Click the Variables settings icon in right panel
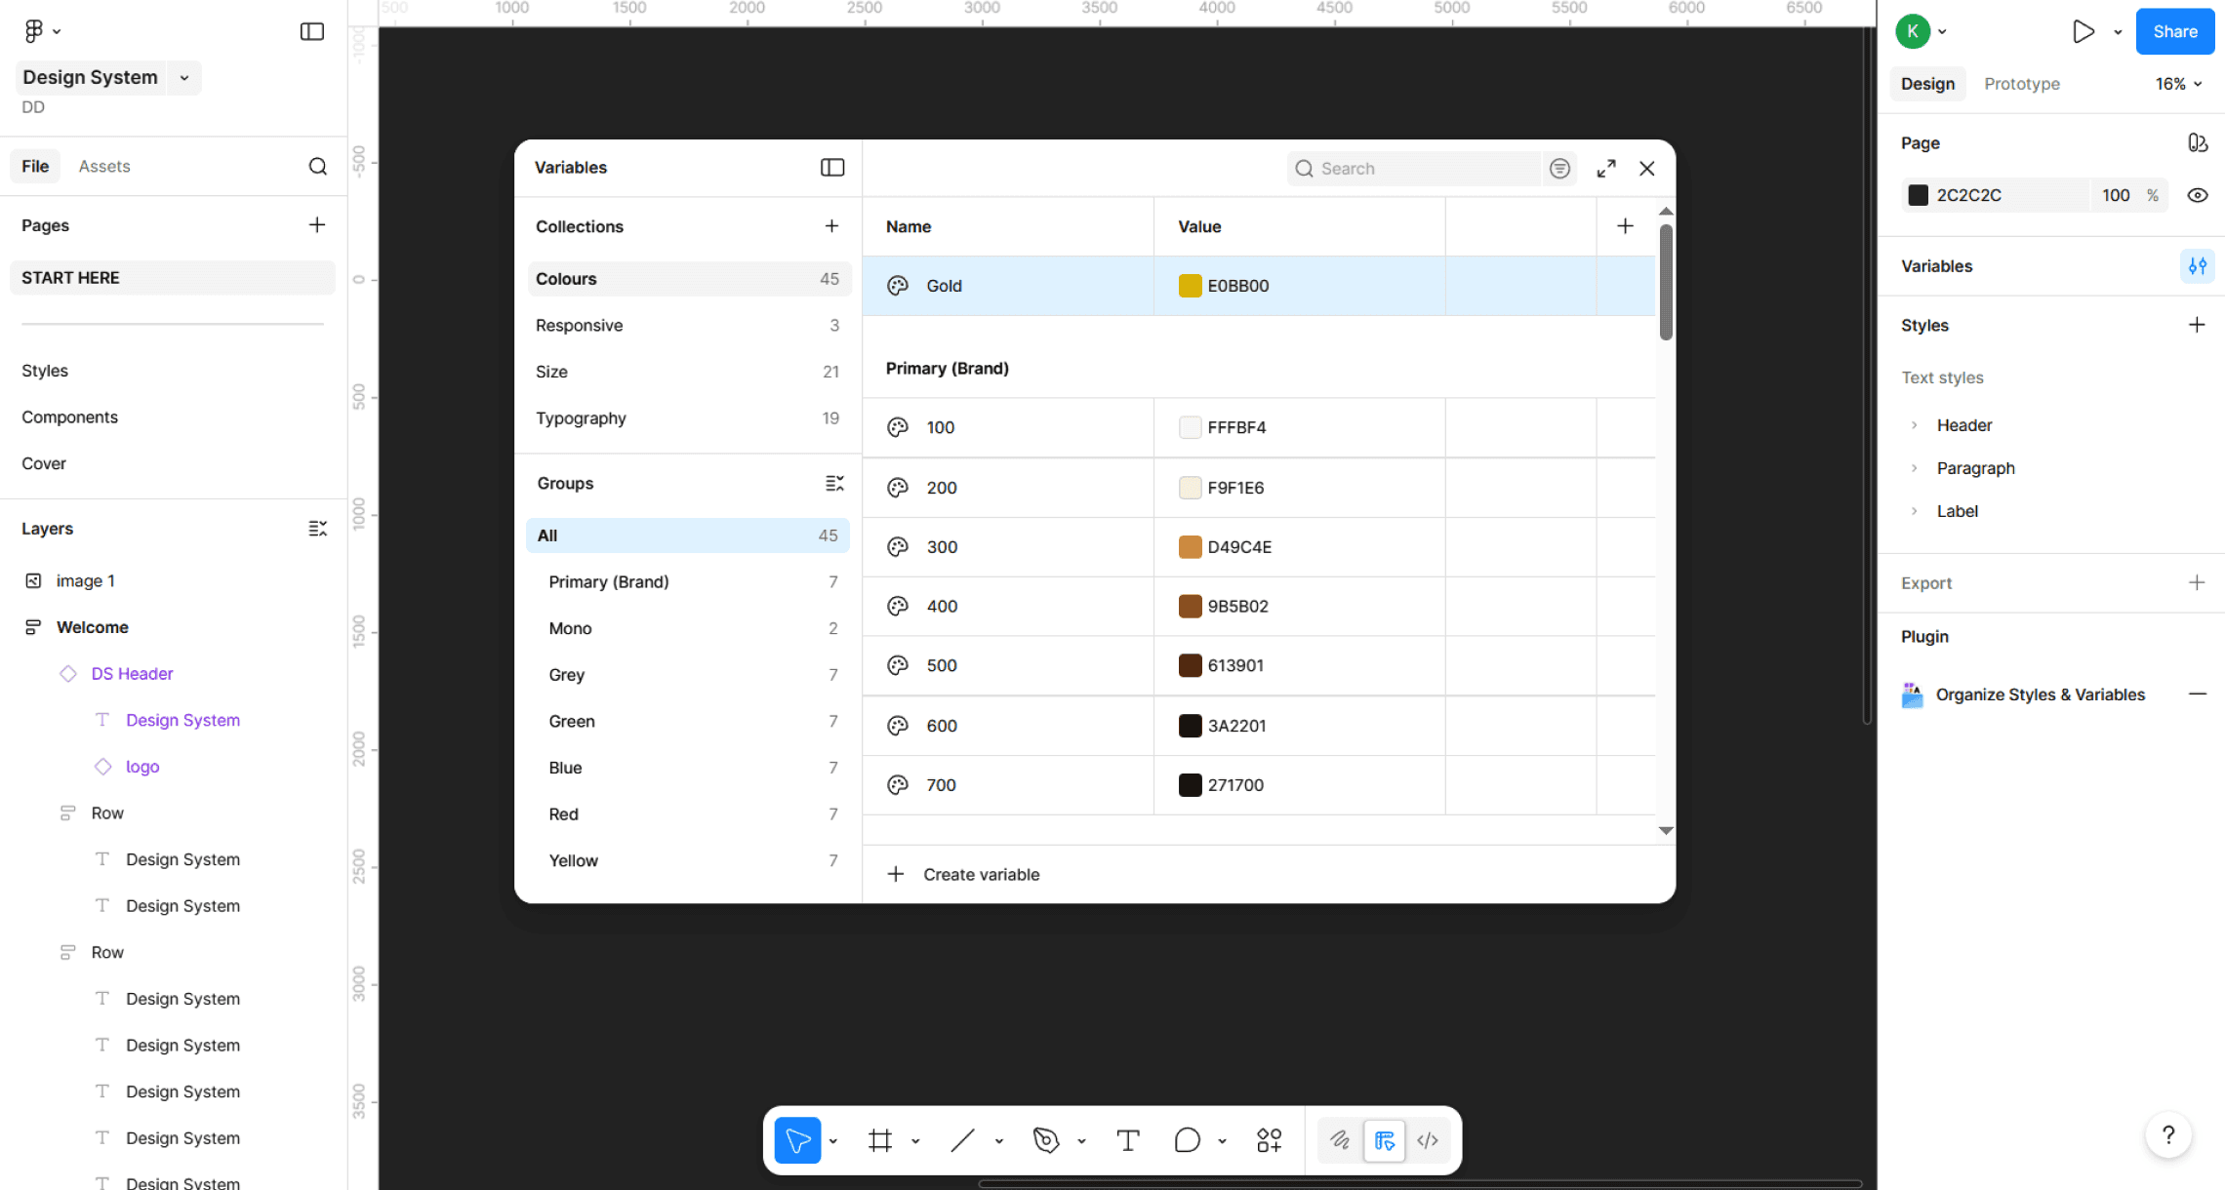 coord(2197,266)
